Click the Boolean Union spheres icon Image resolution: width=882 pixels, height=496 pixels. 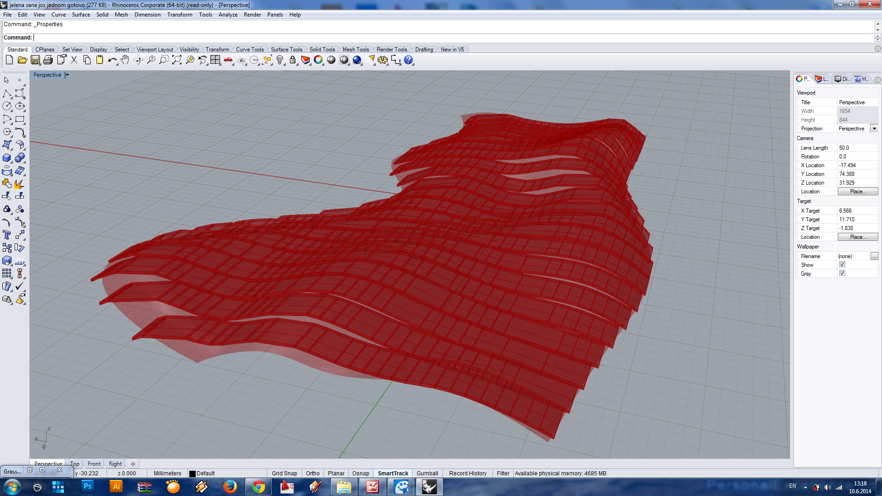point(20,158)
